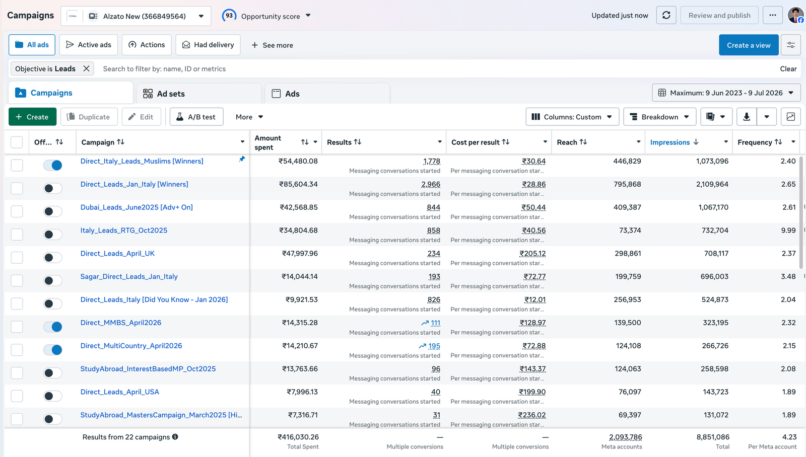Switch to the Ads tab

point(327,94)
